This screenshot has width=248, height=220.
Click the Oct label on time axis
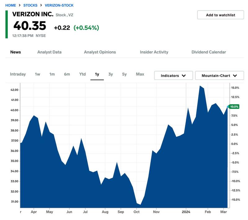[136, 212]
